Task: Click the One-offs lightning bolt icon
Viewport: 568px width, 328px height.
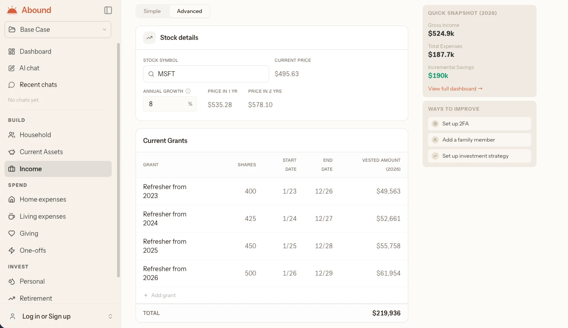Action: pyautogui.click(x=12, y=250)
